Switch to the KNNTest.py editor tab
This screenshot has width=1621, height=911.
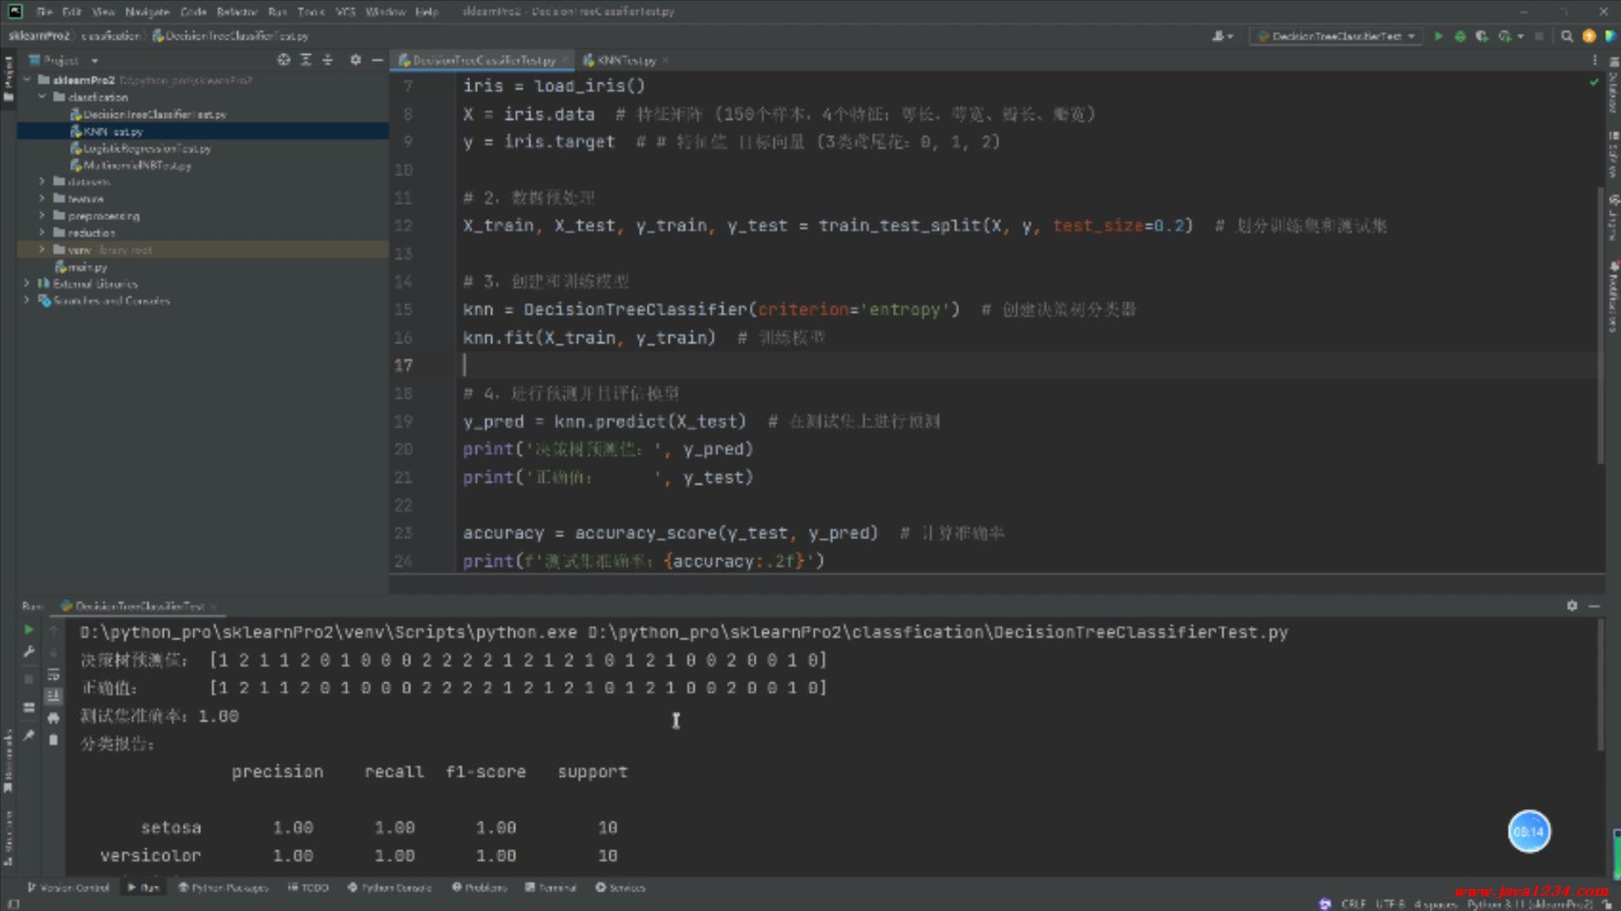pos(626,61)
